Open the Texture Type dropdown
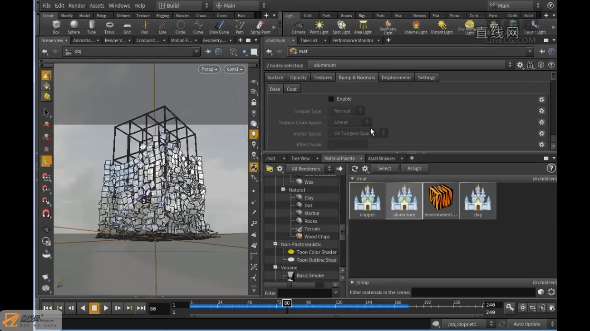 tap(347, 111)
